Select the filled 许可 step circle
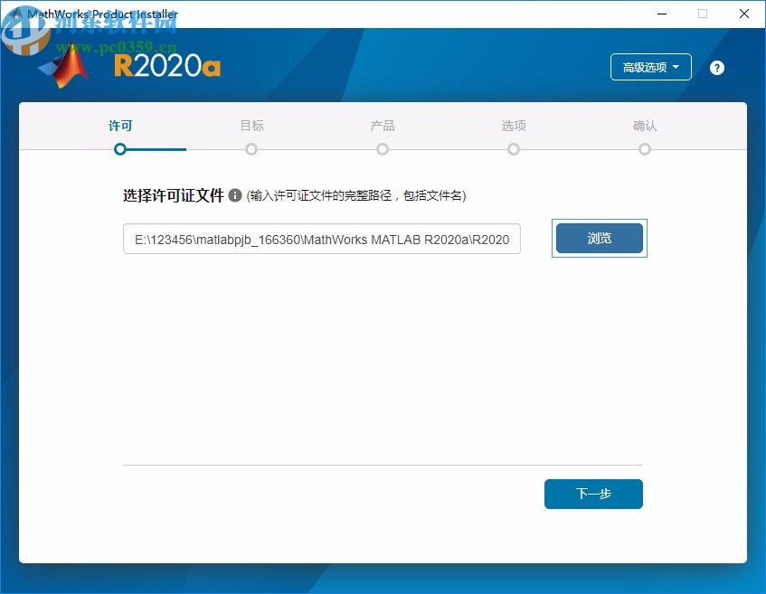The image size is (766, 594). (x=120, y=149)
